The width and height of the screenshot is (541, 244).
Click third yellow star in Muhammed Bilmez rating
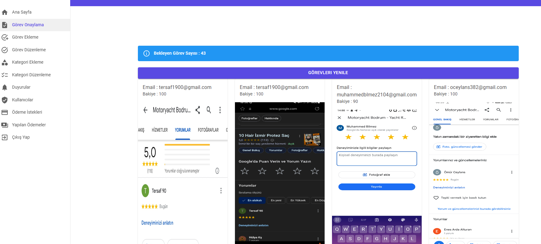[x=377, y=137]
